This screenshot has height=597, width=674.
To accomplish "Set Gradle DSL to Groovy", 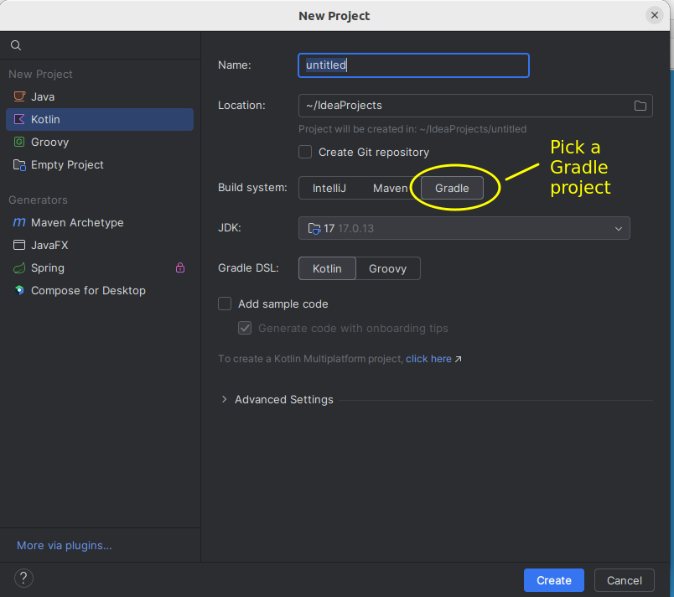I will point(388,268).
